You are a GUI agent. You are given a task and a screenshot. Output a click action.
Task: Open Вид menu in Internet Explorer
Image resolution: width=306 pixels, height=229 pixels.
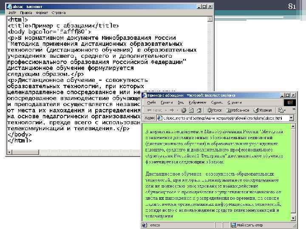tap(181, 103)
